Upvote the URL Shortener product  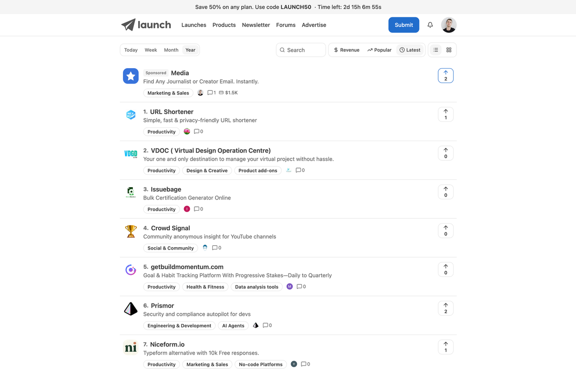445,114
